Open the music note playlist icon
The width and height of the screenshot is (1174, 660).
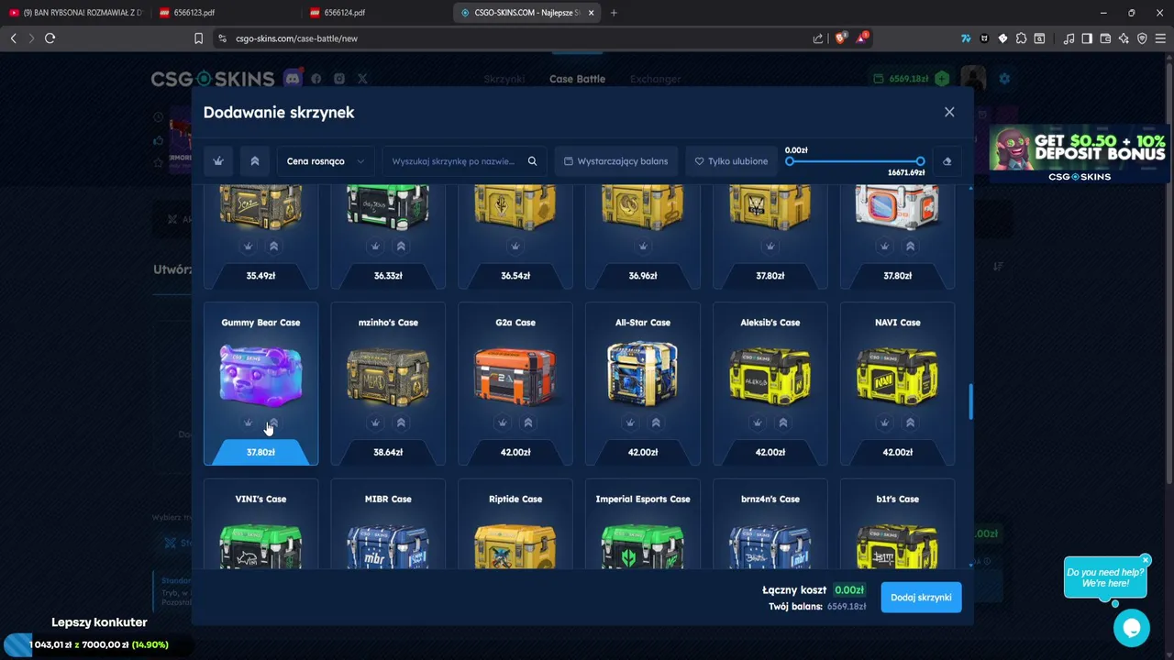(x=1069, y=38)
